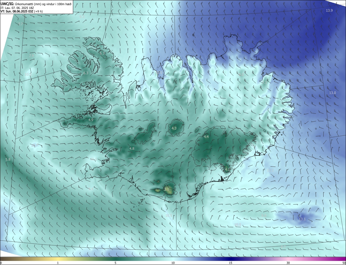Screen dimensions: 346x265
Task: Click the 7.7 value label on the map
Action: (21, 24)
